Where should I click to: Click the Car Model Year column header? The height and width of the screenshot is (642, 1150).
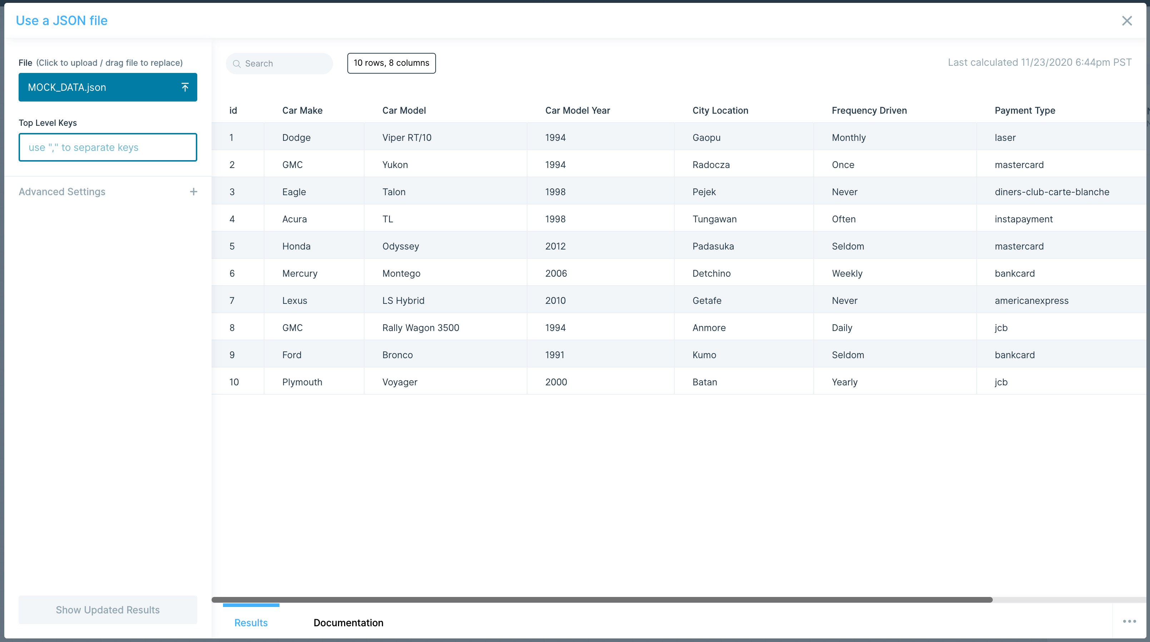[x=577, y=110]
